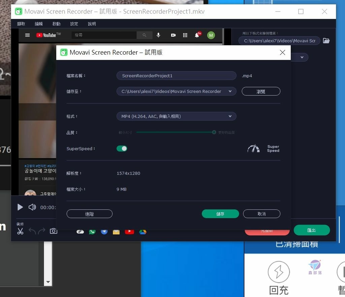Viewport: 345px width, 297px height.
Task: Open the YouTube apps grid icon
Action: tap(185, 35)
